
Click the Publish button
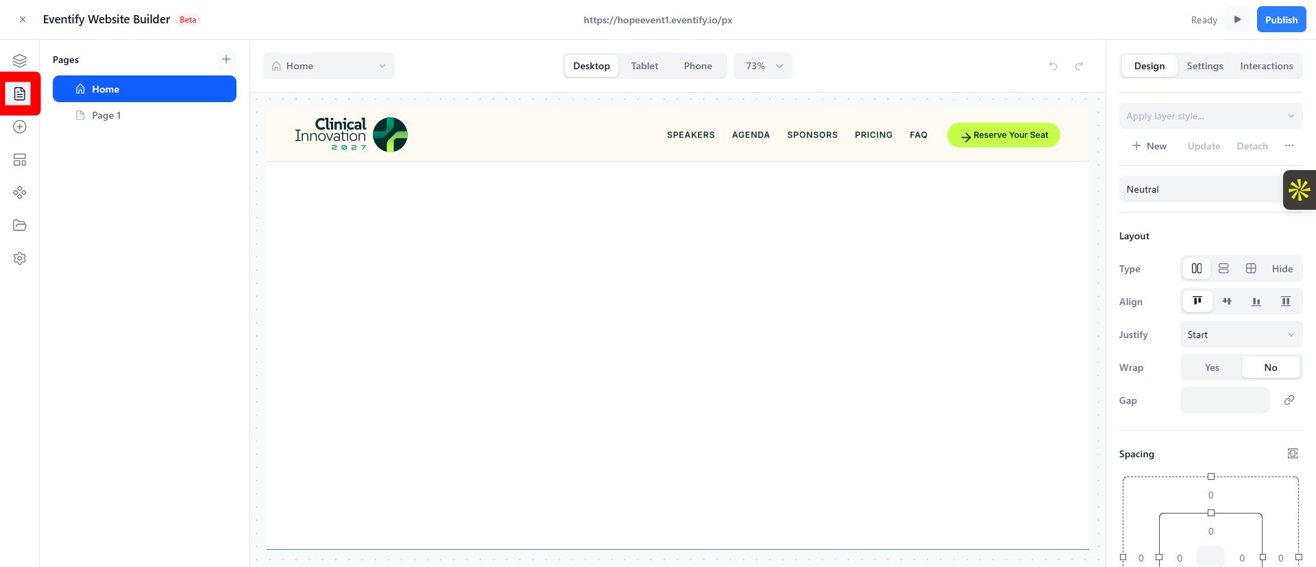1281,19
